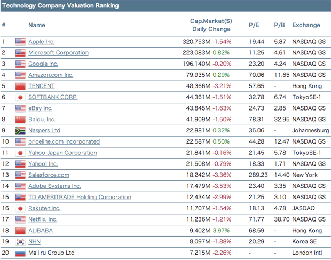Open the Yahoo! Inc. link

43,164
